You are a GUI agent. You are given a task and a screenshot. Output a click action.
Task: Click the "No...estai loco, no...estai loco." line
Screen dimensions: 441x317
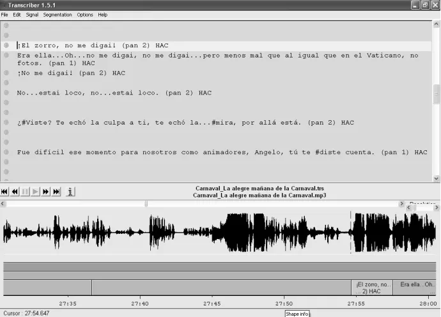(114, 93)
